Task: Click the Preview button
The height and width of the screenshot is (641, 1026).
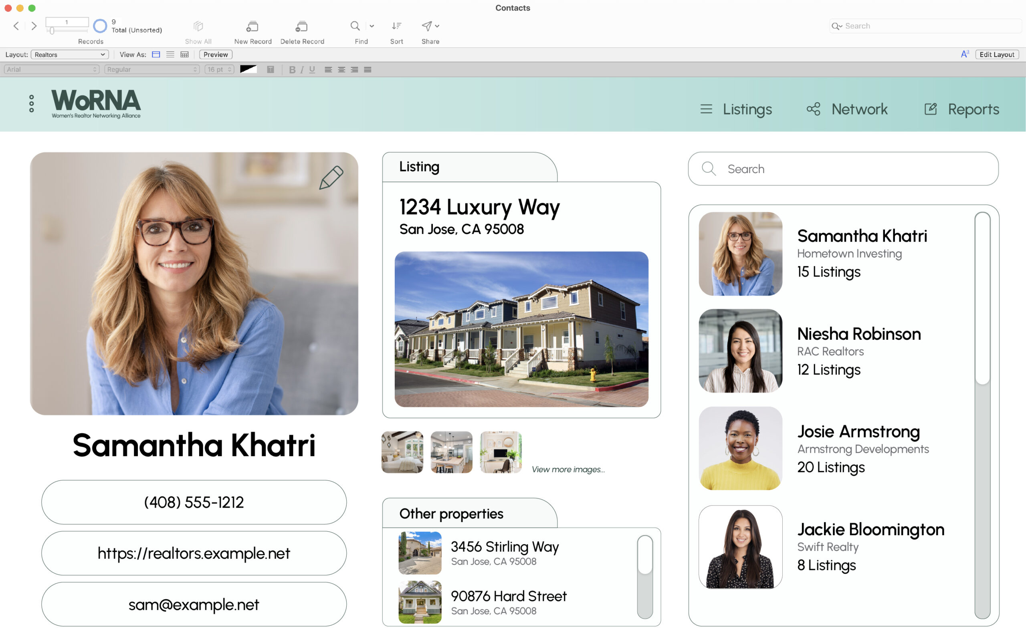Action: [215, 54]
